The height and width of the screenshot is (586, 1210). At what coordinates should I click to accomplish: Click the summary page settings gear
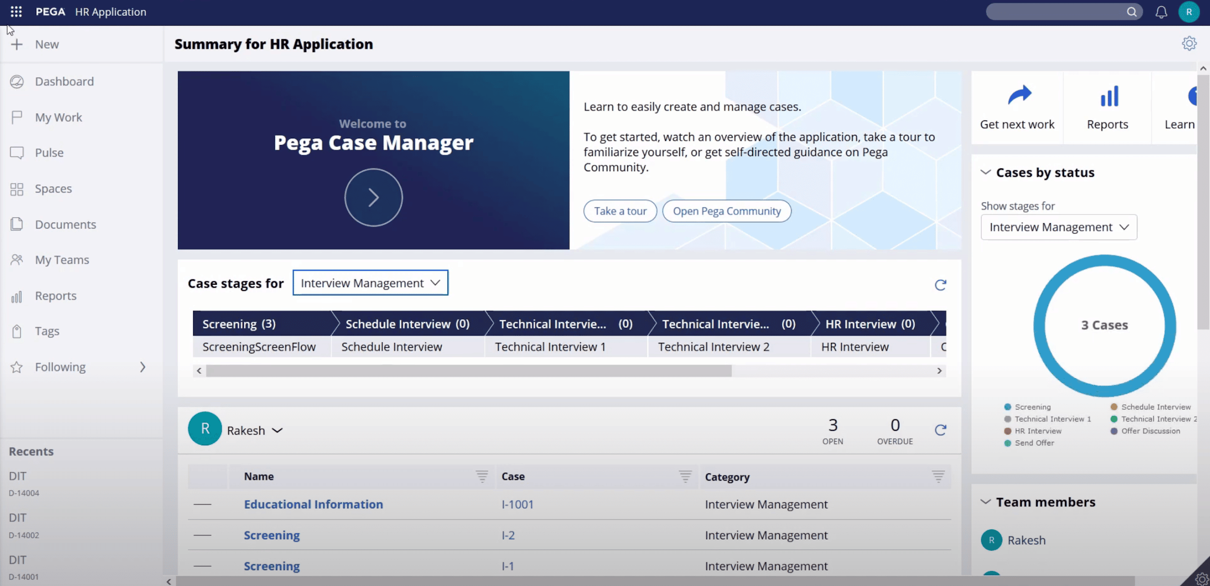pyautogui.click(x=1189, y=44)
